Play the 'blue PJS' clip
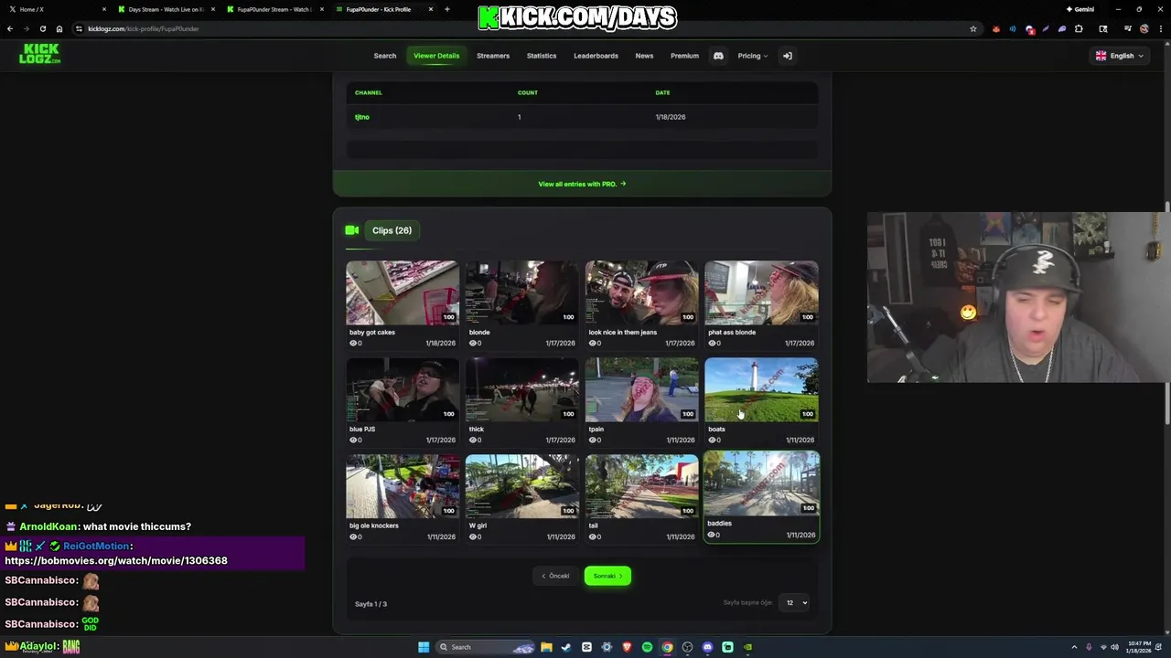Image resolution: width=1171 pixels, height=658 pixels. coord(403,389)
